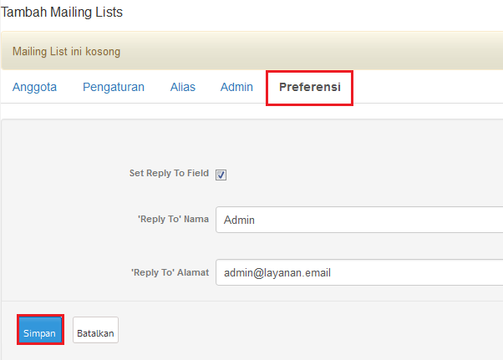Image resolution: width=503 pixels, height=360 pixels.
Task: Click the Preferensi tab
Action: click(x=309, y=87)
